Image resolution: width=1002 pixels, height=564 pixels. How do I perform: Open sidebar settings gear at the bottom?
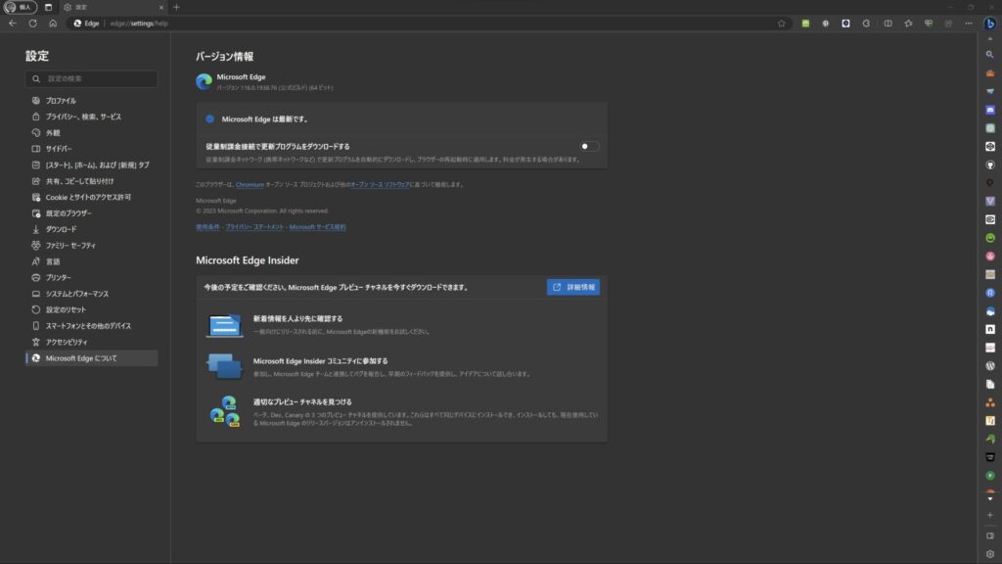pos(990,554)
